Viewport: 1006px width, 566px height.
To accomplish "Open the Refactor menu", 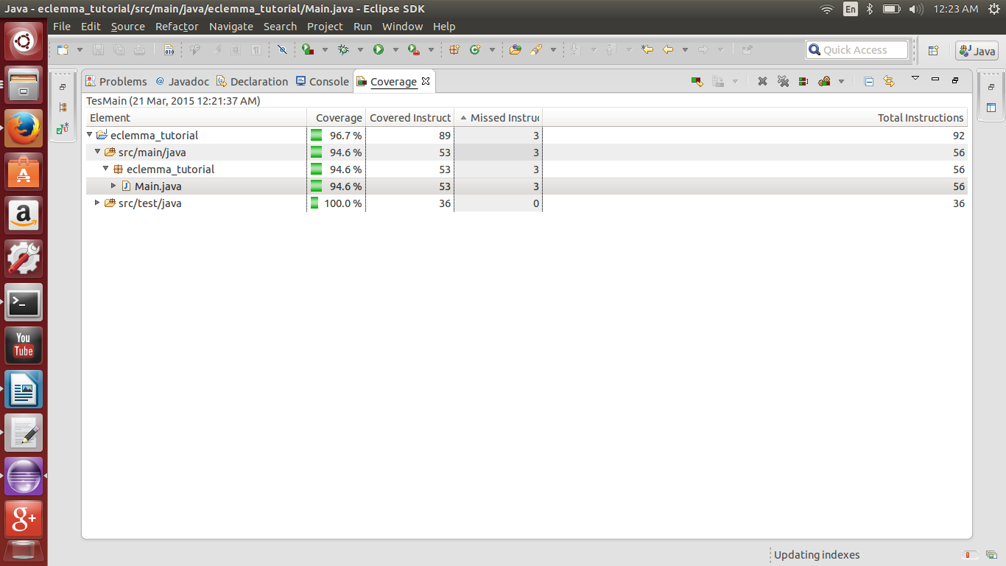I will click(176, 27).
